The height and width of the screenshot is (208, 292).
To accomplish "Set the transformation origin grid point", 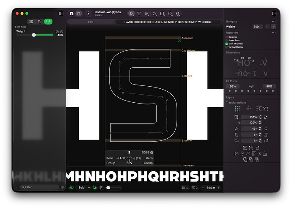I will coord(238,109).
